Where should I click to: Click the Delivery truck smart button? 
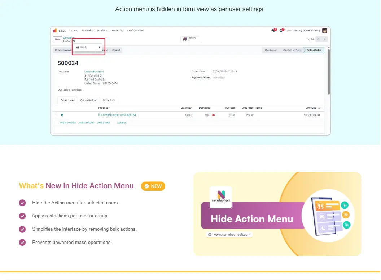click(x=190, y=39)
